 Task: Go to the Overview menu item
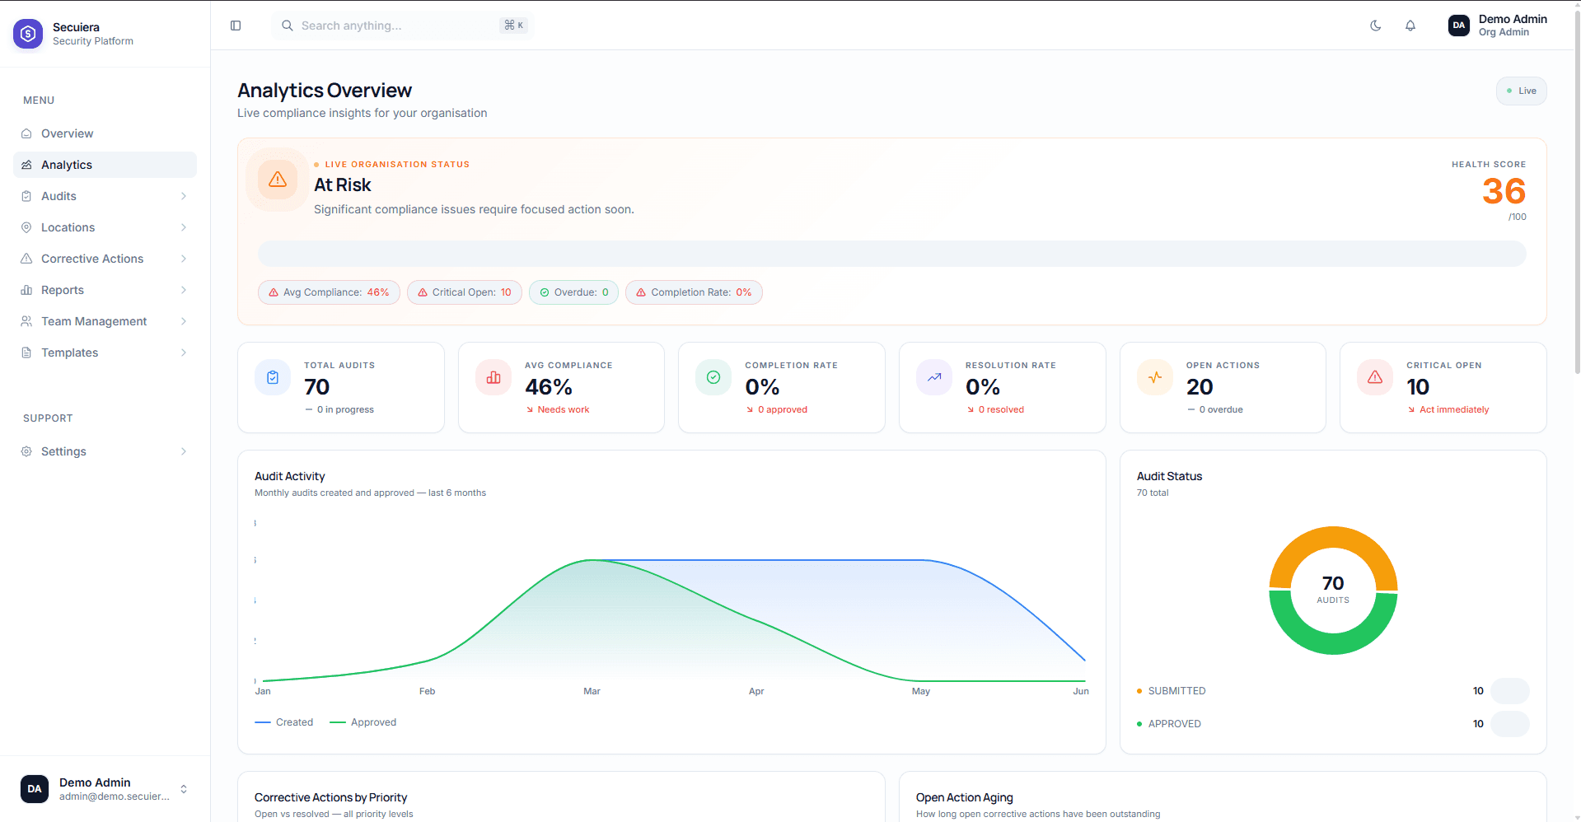pyautogui.click(x=105, y=133)
